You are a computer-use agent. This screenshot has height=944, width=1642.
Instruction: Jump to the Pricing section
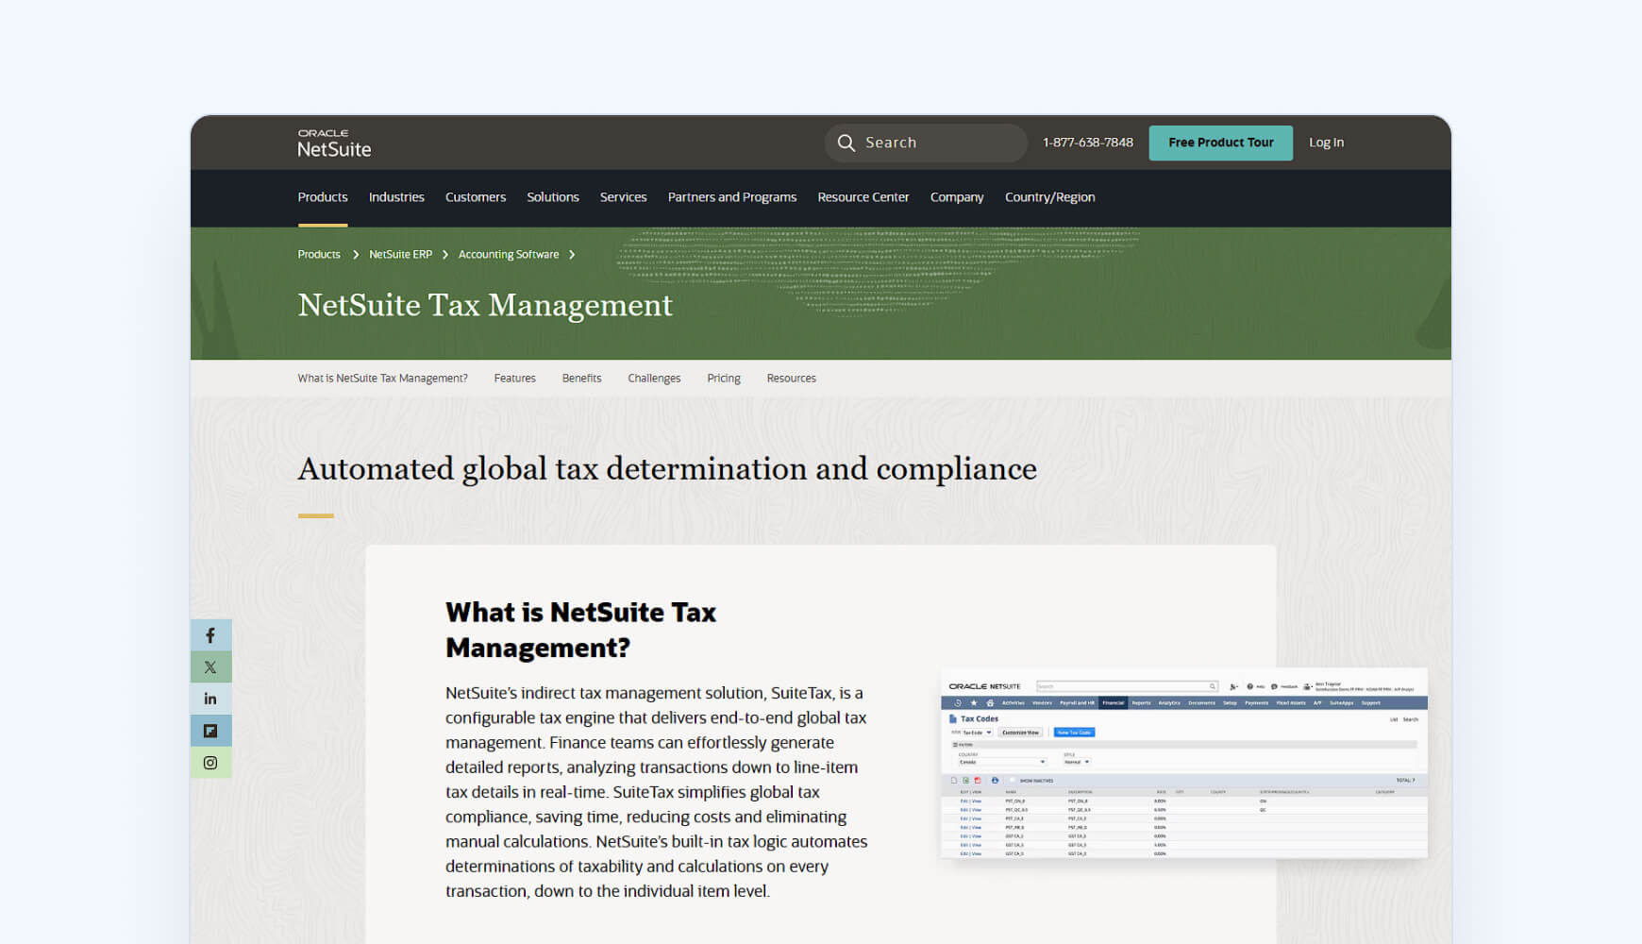click(724, 379)
